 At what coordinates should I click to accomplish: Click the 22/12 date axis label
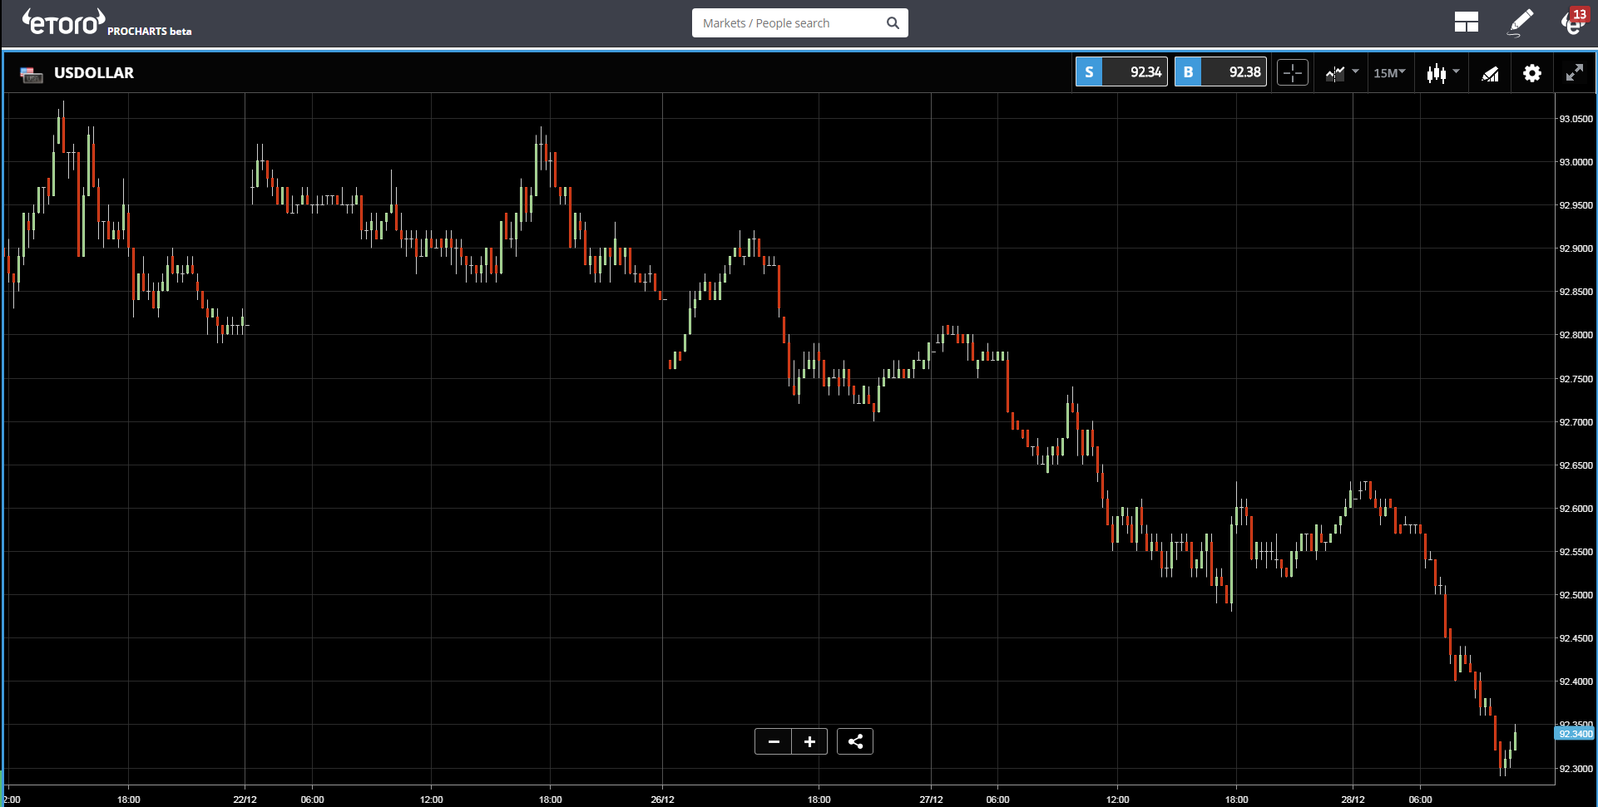click(x=245, y=800)
